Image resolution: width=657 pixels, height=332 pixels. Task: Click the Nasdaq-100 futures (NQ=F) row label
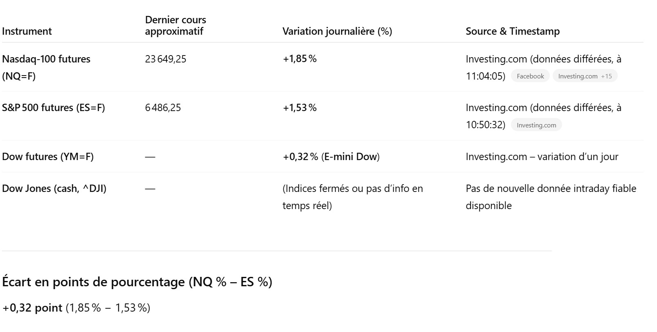pos(46,67)
